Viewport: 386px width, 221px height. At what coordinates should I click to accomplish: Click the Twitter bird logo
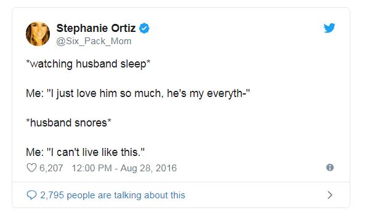(329, 28)
